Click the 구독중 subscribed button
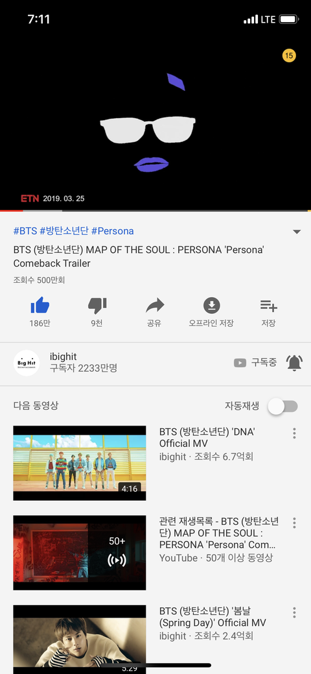 255,363
